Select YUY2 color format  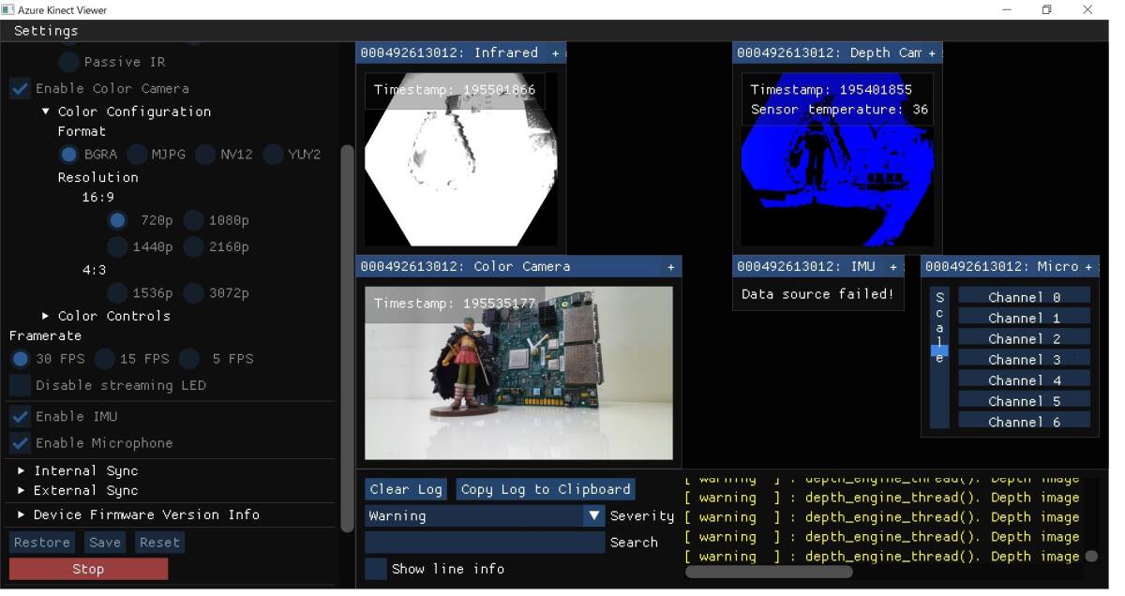pyautogui.click(x=273, y=155)
